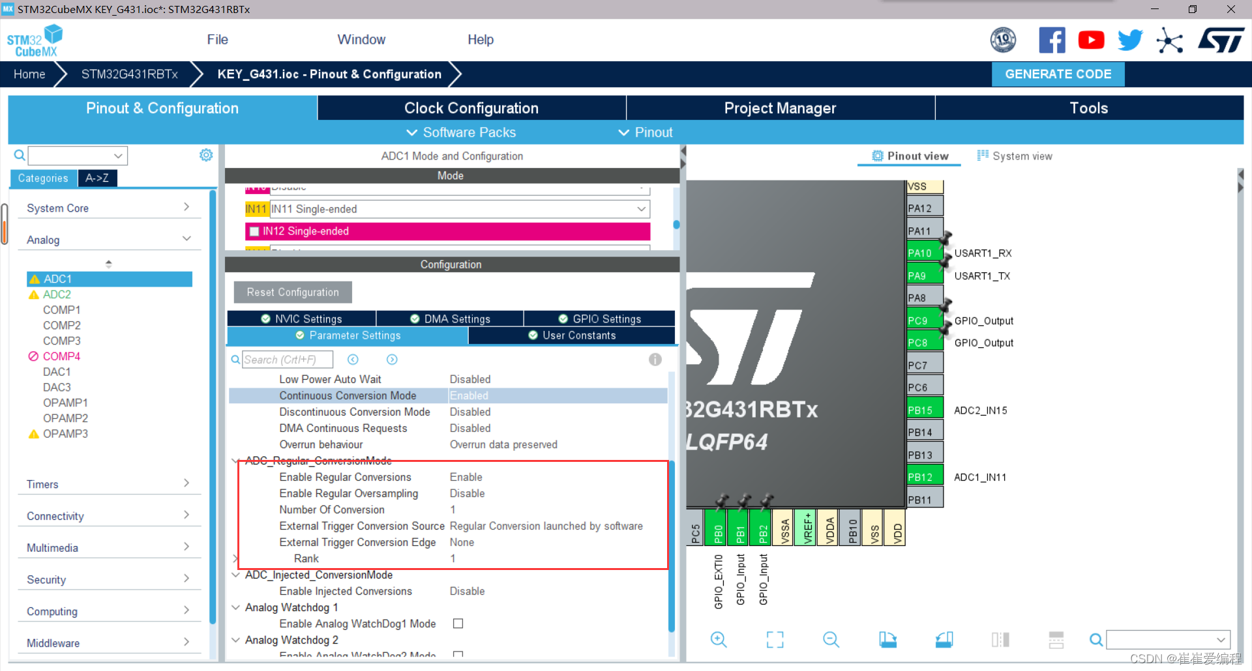This screenshot has width=1252, height=671.
Task: Click the GENERATE CODE button
Action: 1058,74
